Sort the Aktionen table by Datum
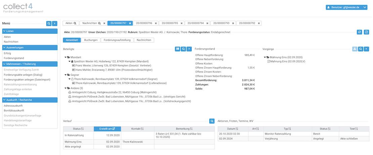This screenshot has width=373, height=155. [x=233, y=129]
